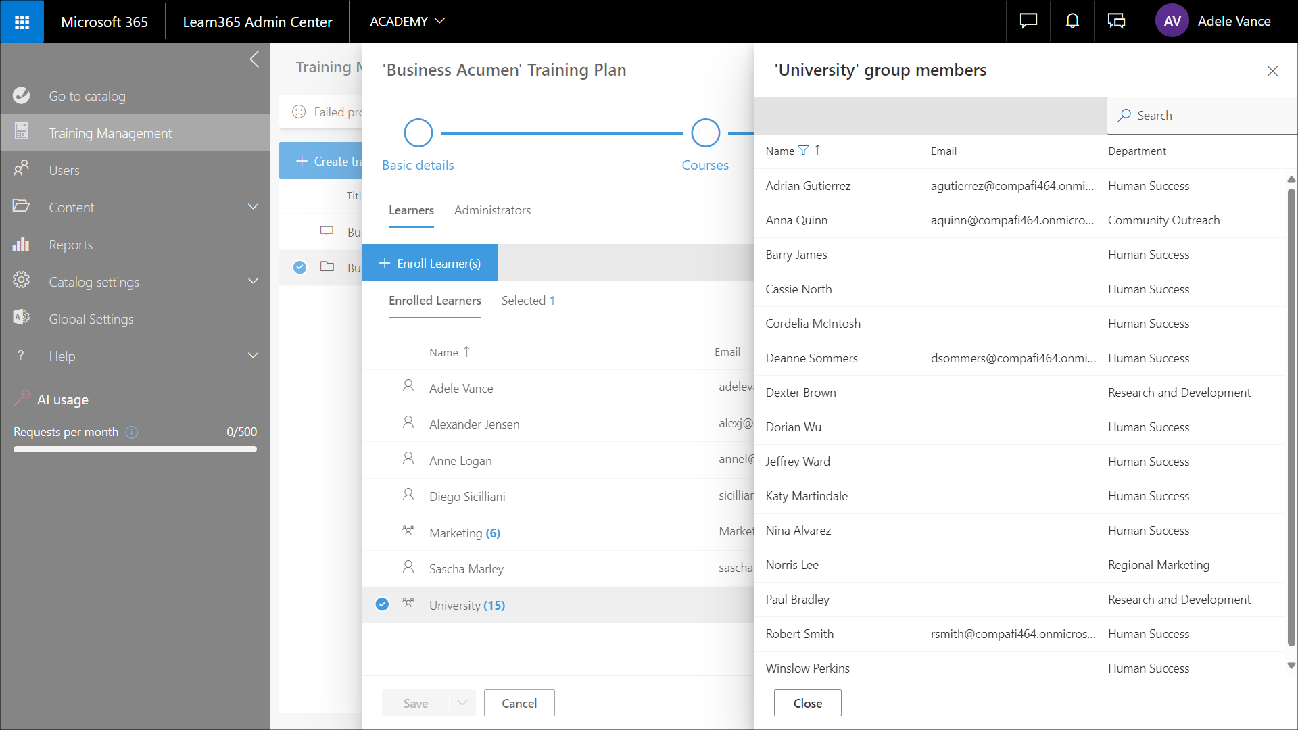1298x730 pixels.
Task: Click the feedback comments icon
Action: 1116,22
